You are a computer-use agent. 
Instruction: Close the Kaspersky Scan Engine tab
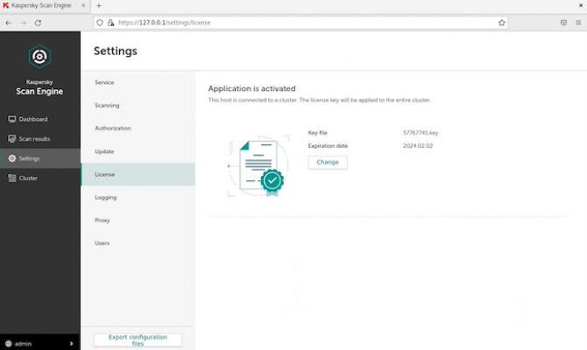click(83, 5)
